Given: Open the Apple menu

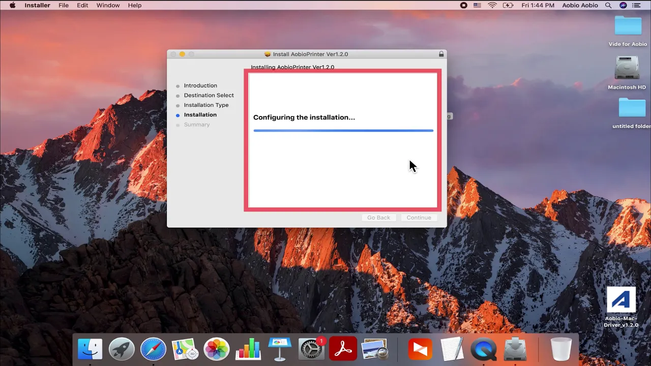Looking at the screenshot, I should pyautogui.click(x=13, y=5).
